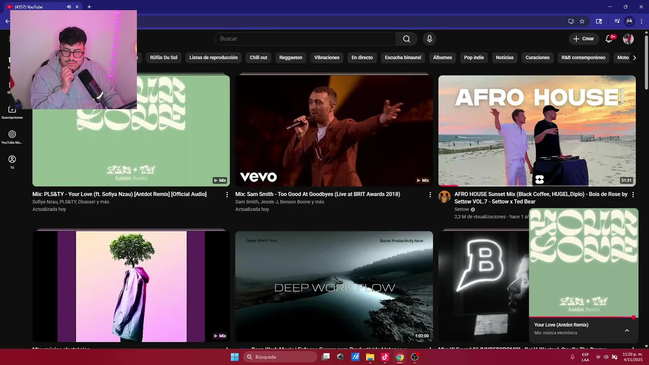The width and height of the screenshot is (649, 365).
Task: Select the Noticias chip
Action: point(504,58)
